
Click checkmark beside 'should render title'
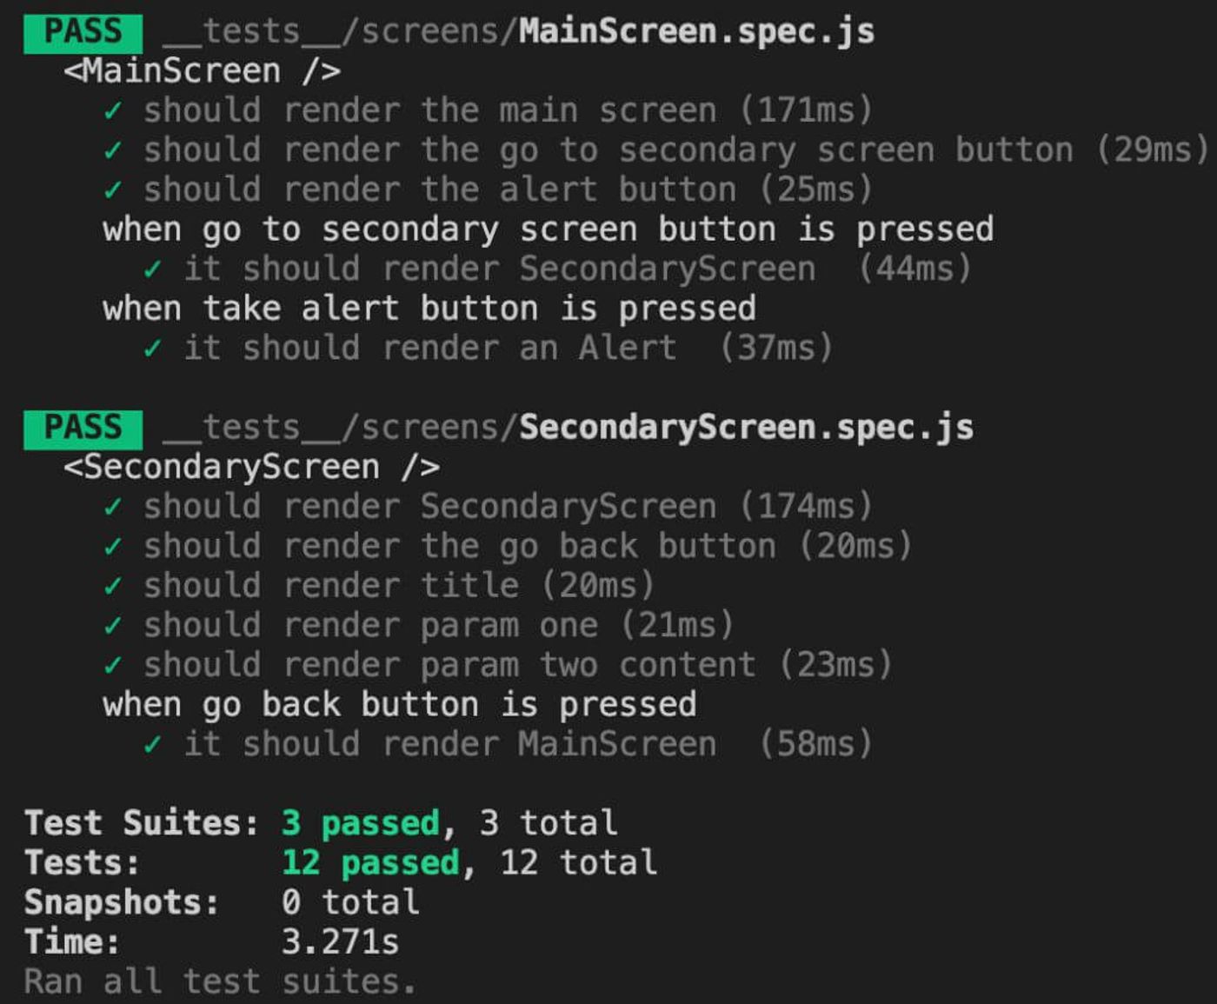tap(112, 586)
